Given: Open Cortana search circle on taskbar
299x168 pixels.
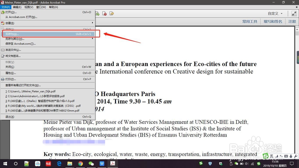Looking at the screenshot, I should (x=16, y=164).
